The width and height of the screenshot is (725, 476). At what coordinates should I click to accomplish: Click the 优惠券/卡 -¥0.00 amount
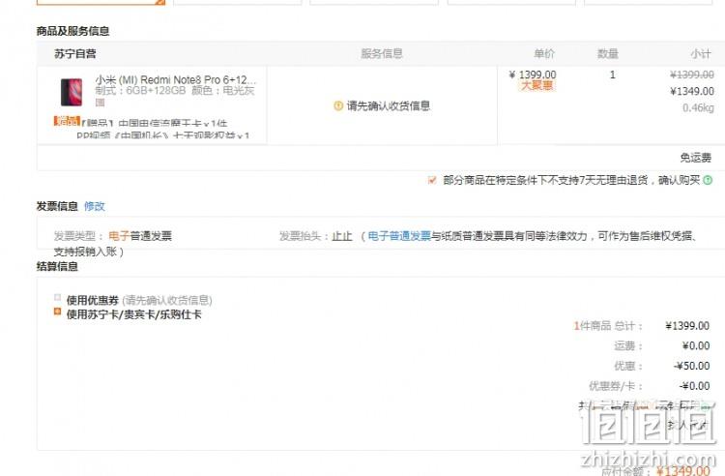pos(694,386)
